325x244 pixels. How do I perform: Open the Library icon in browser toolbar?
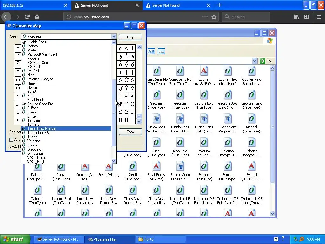[296, 17]
